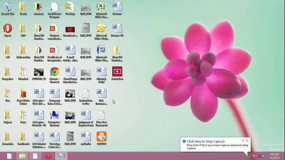This screenshot has width=285, height=160.
Task: Select the Judgment of Supreme Court document
Action: [x=86, y=118]
